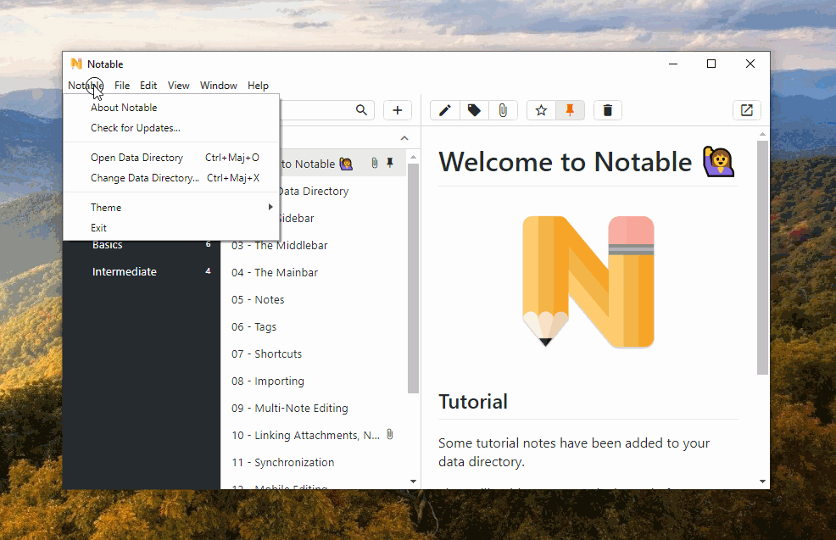The image size is (836, 540).
Task: Click the notes list scroll-down arrow
Action: (413, 482)
